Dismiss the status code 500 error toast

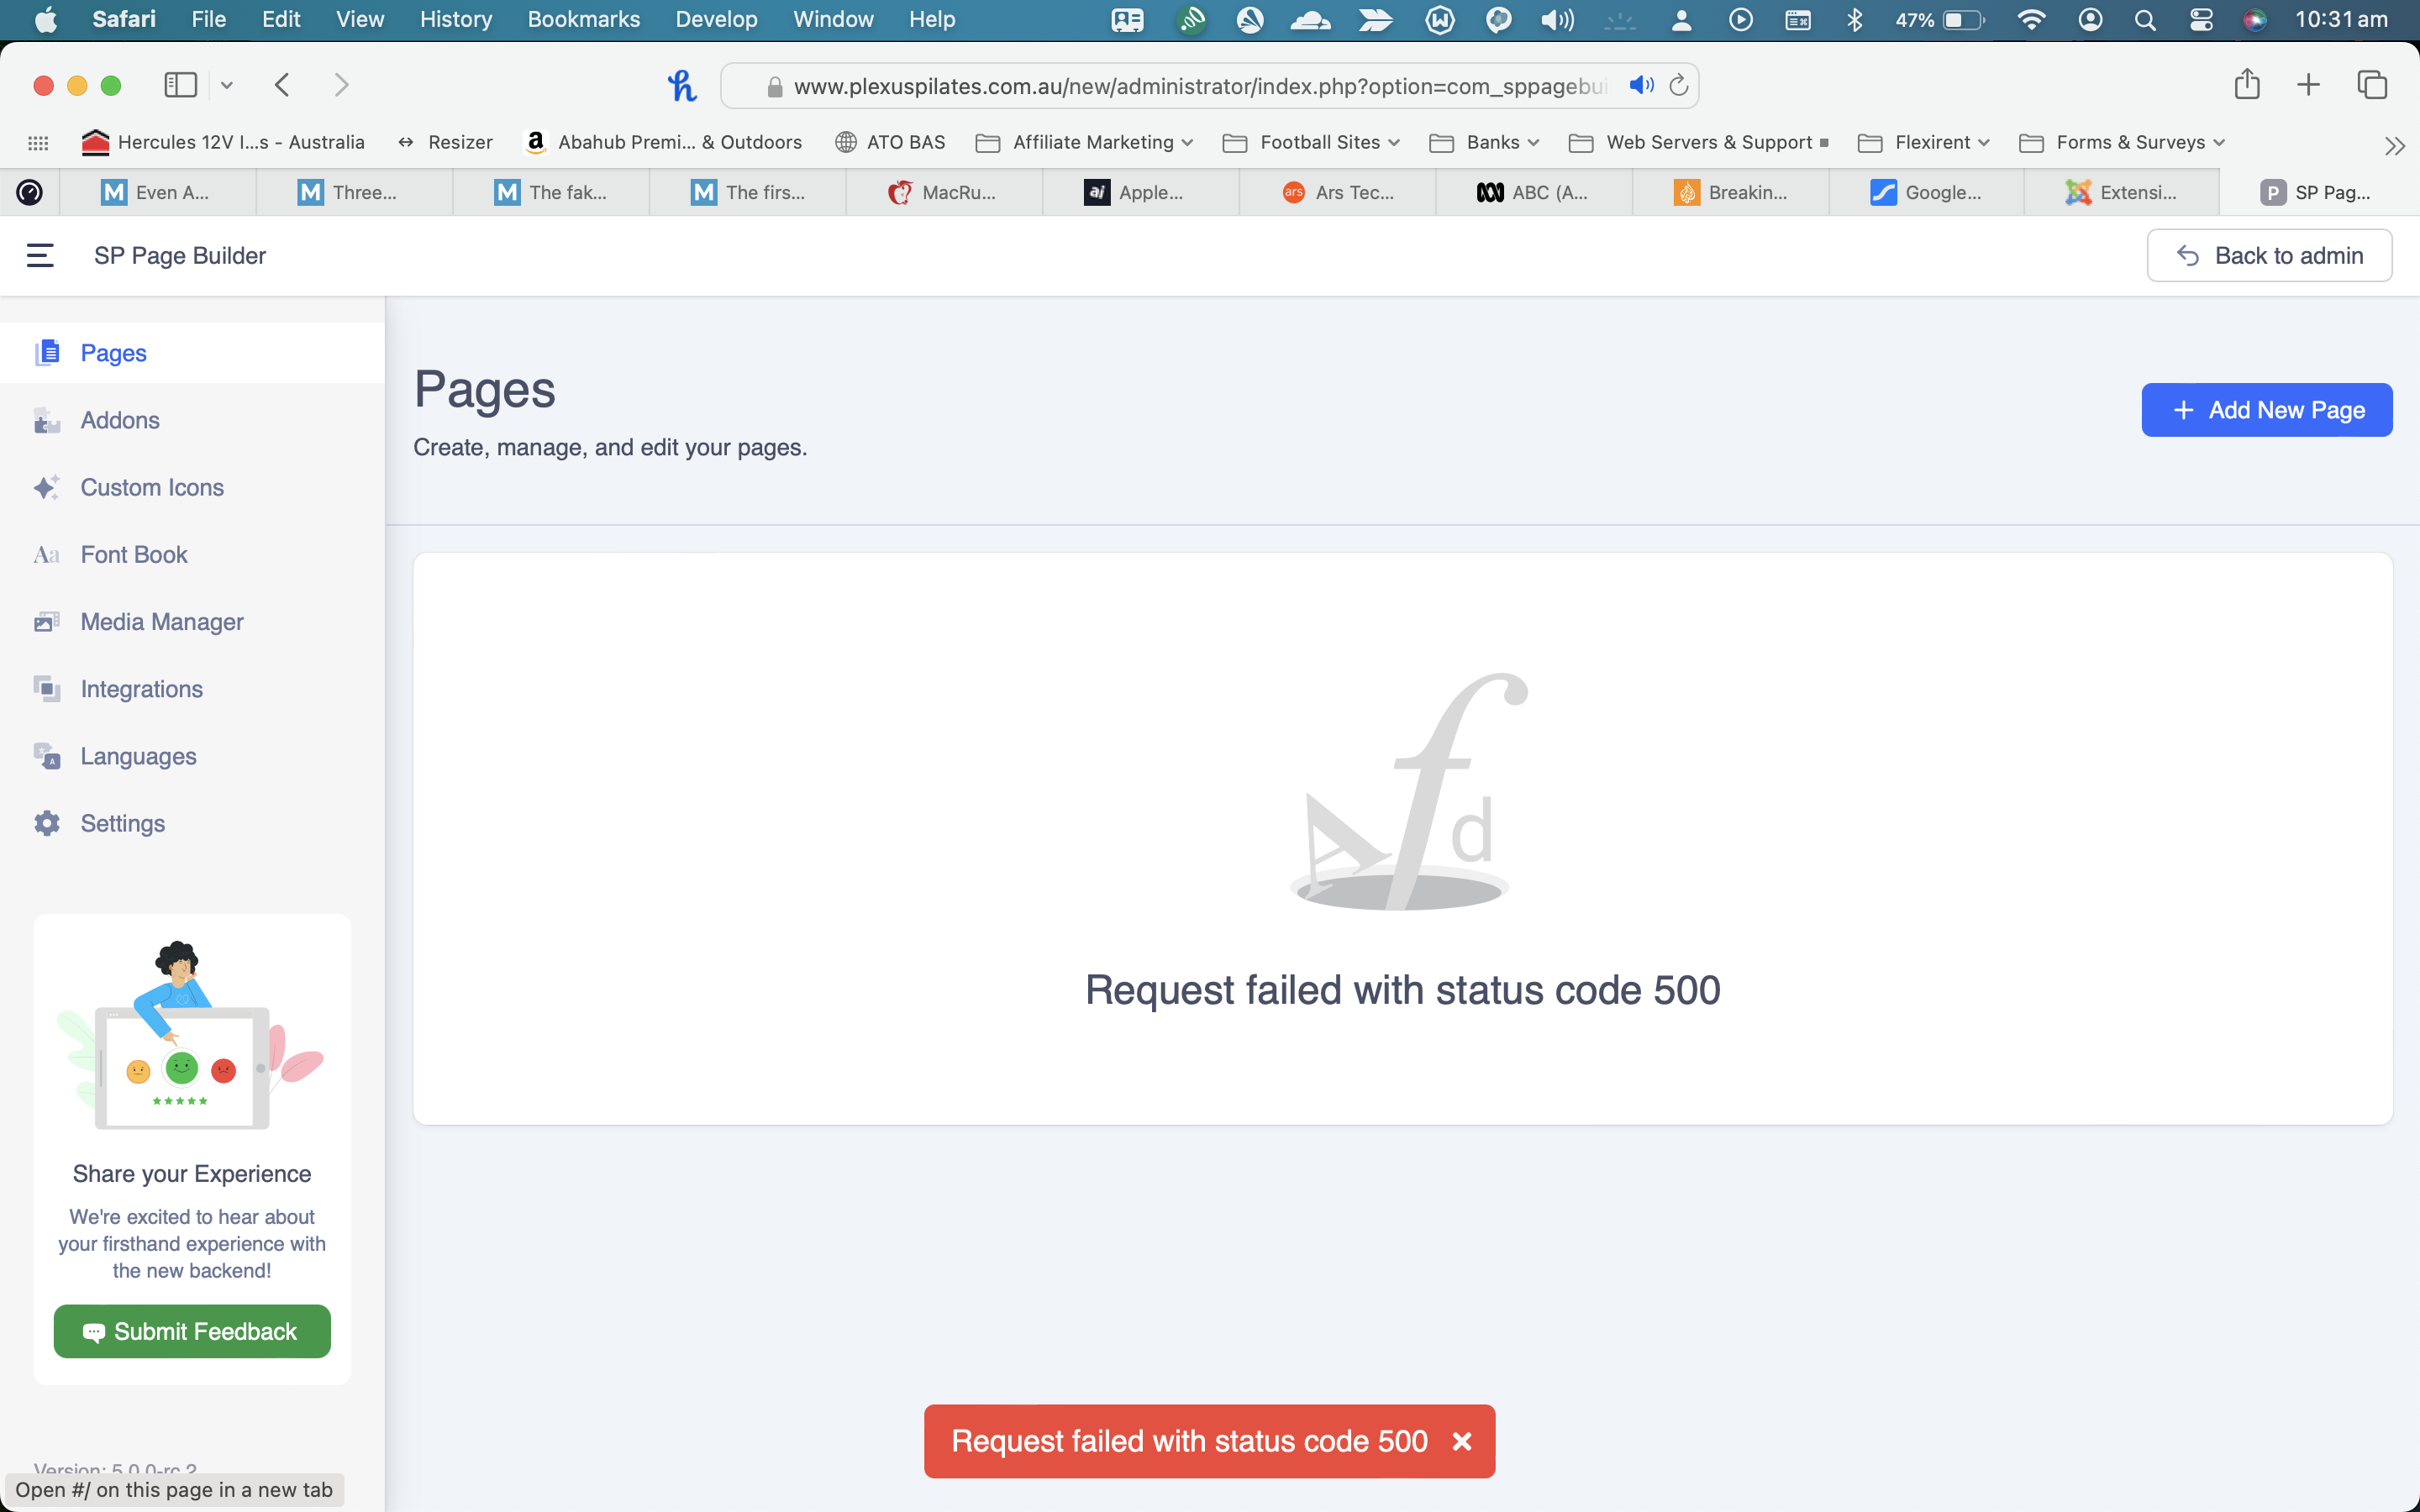point(1461,1441)
